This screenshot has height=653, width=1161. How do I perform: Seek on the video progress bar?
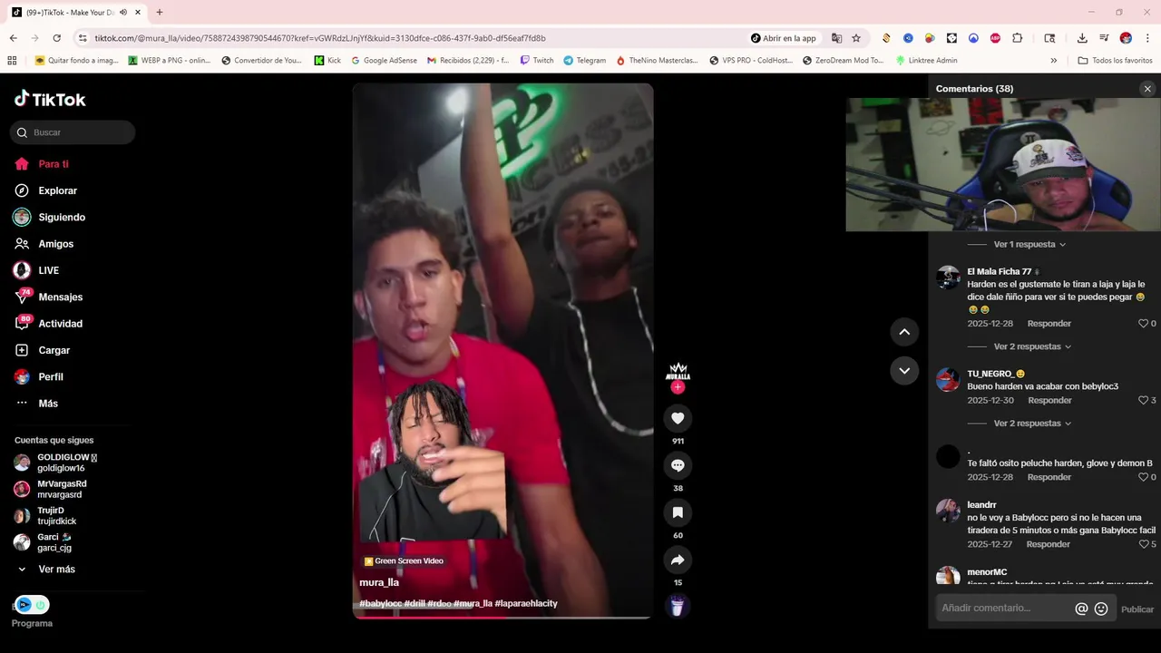tap(502, 618)
